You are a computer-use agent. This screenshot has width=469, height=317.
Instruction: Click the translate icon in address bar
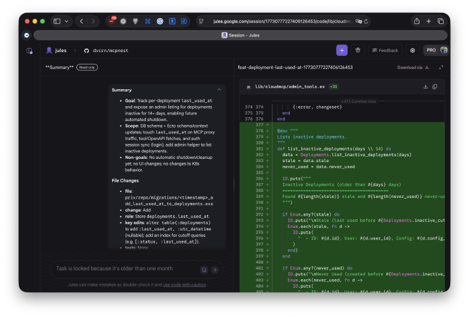click(359, 21)
